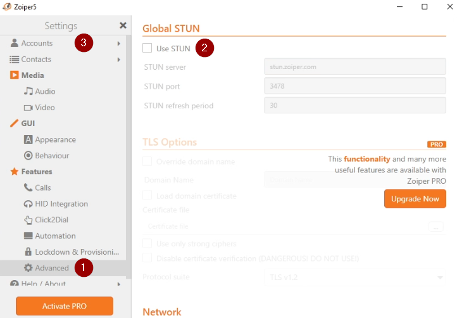
Task: Click the Contacts list icon
Action: coord(14,59)
